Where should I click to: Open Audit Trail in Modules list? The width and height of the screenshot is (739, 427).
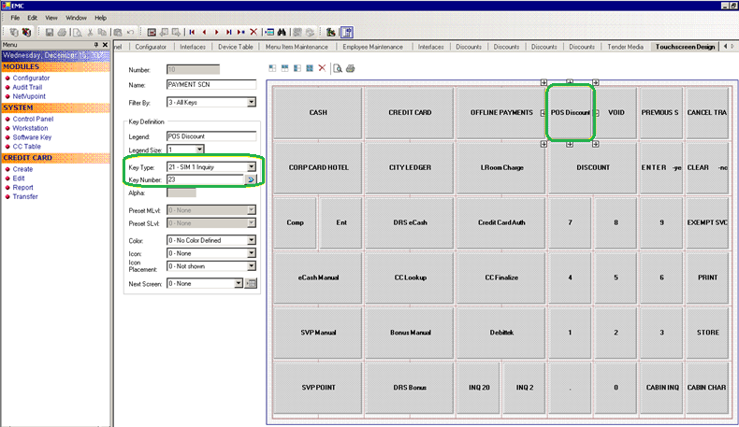click(27, 87)
